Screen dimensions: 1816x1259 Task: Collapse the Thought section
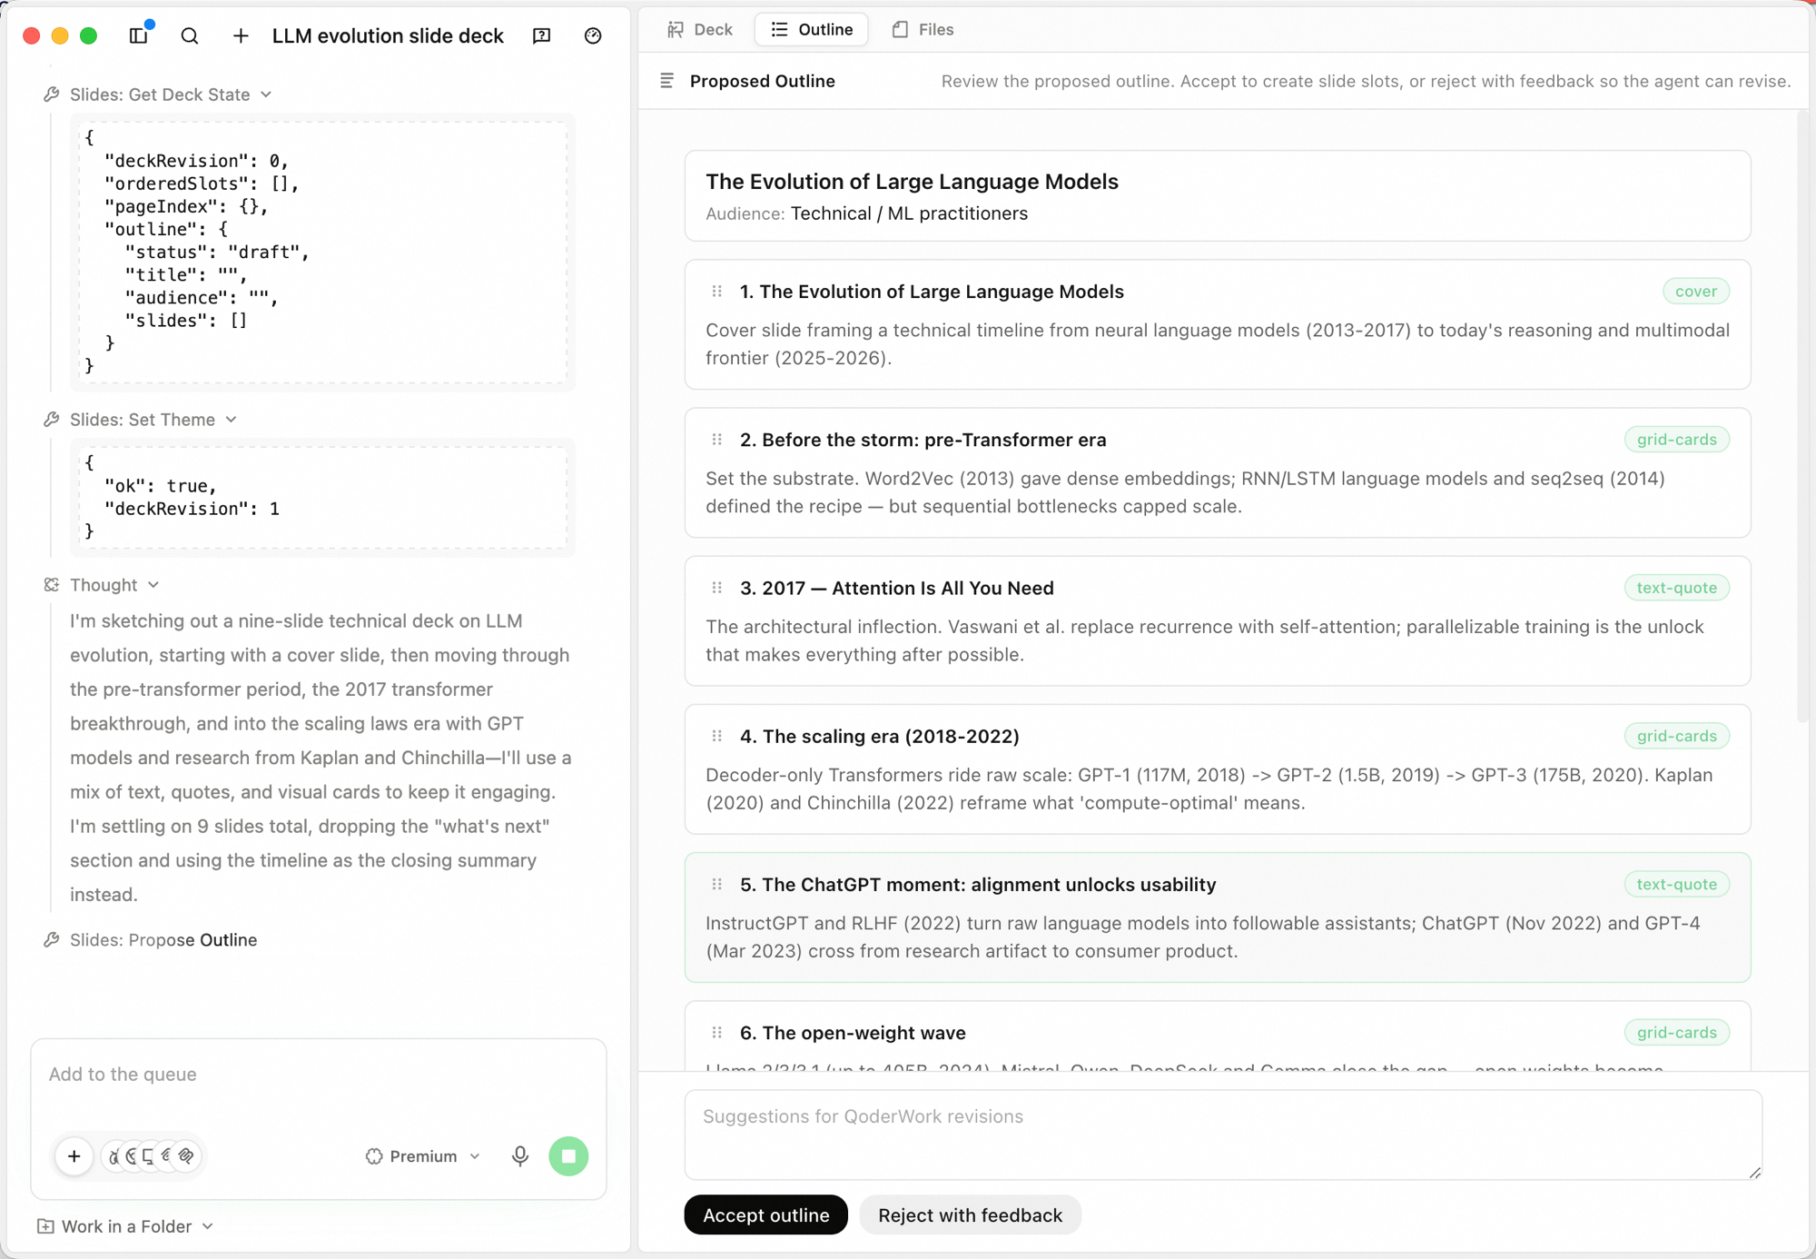pos(153,585)
